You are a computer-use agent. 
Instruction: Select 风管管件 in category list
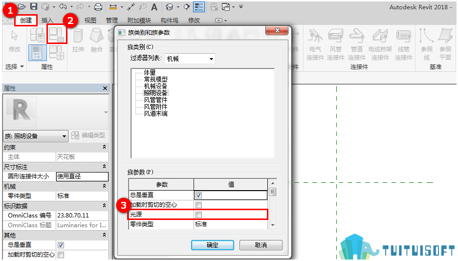[x=156, y=100]
